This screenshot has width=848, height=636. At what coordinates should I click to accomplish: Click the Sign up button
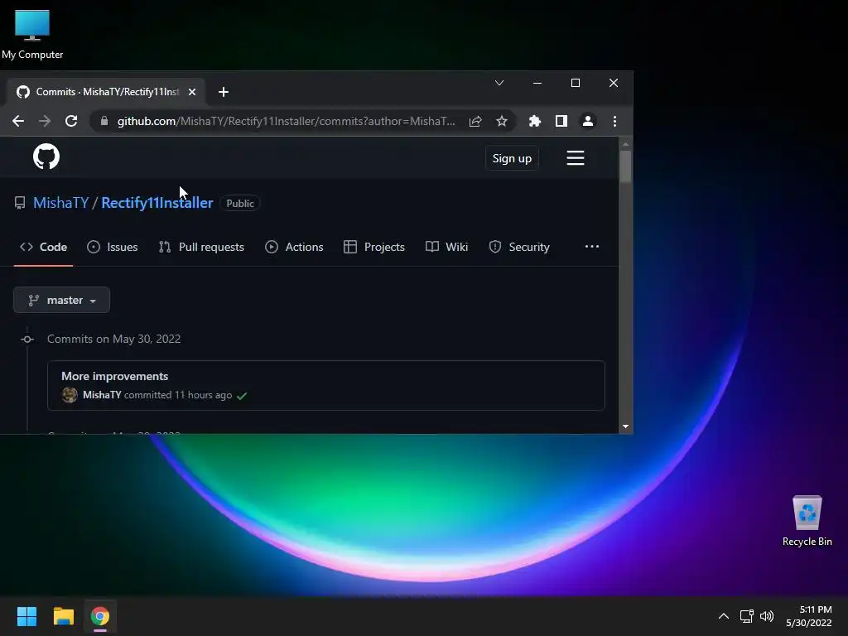[x=512, y=158]
